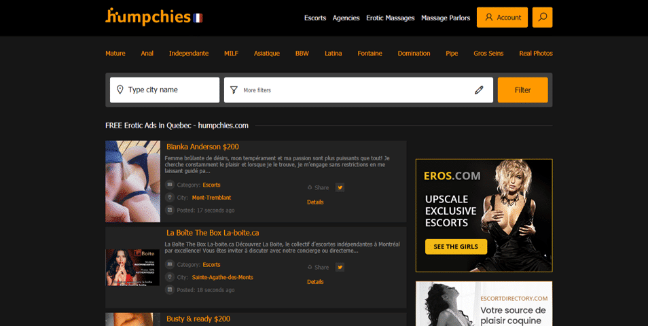Click the French flag icon beside logo
The image size is (648, 326).
pos(198,18)
